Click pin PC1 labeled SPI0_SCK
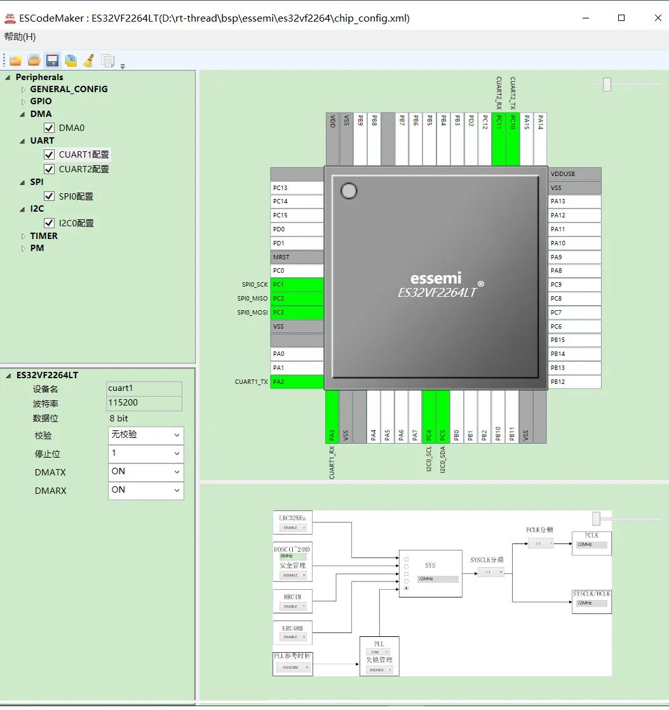 pyautogui.click(x=297, y=284)
